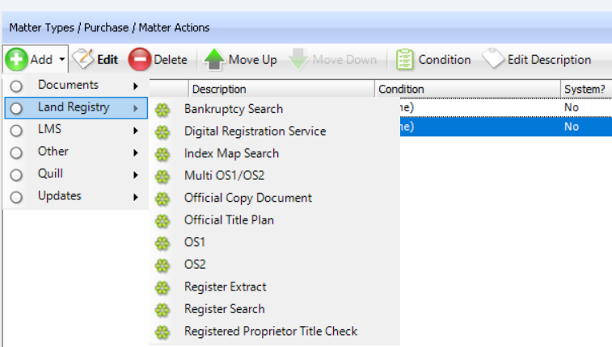
Task: Click the green icon beside Register Extract
Action: [162, 287]
